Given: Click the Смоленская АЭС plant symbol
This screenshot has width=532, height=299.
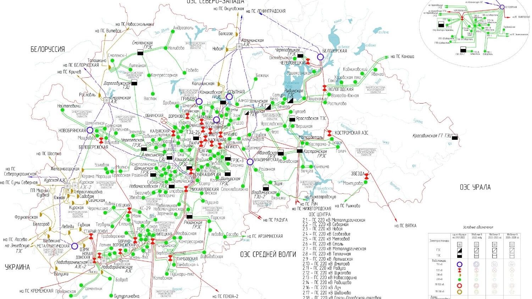Looking at the screenshot, I should tap(106, 100).
